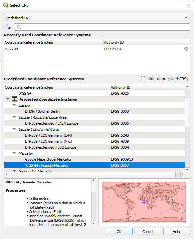Select WGS 84 / Pseudo-Mercator row
The height and width of the screenshot is (239, 194).
94,165
